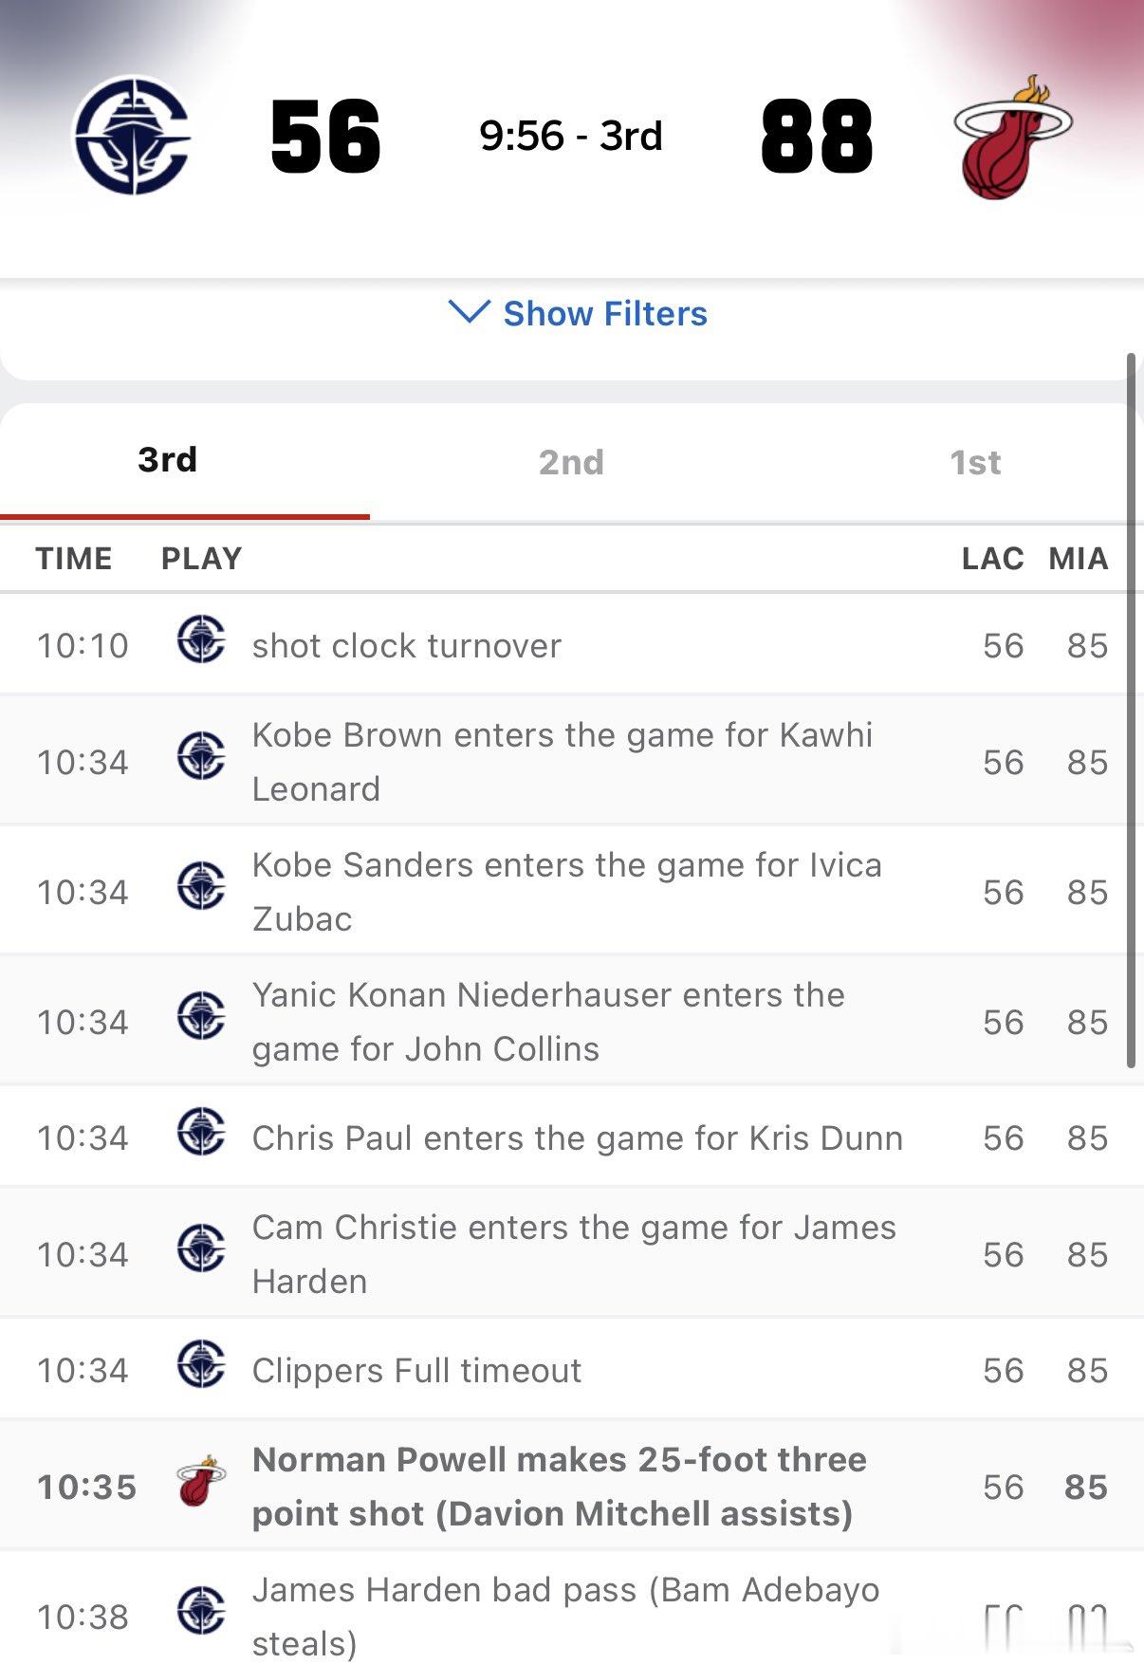
Task: Click the PLAY column header
Action: [x=201, y=559]
